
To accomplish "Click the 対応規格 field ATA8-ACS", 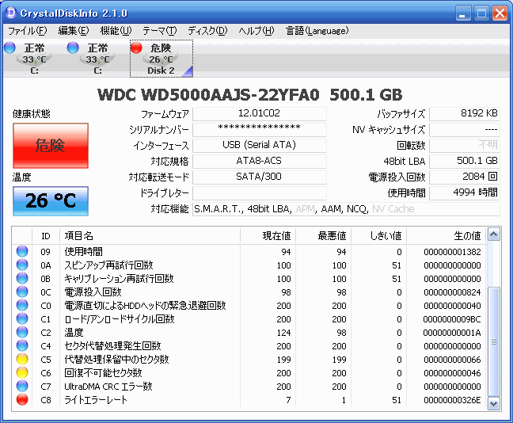I will tap(260, 161).
